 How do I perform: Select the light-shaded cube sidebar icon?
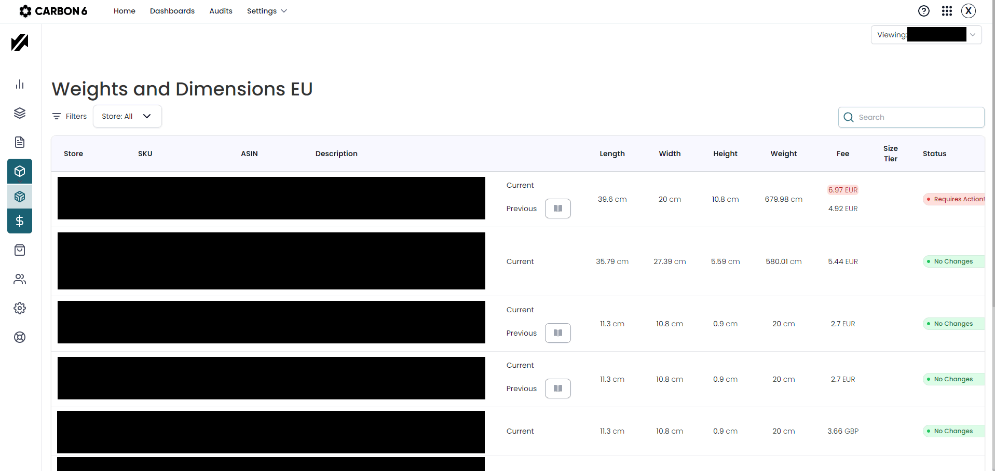coord(20,197)
